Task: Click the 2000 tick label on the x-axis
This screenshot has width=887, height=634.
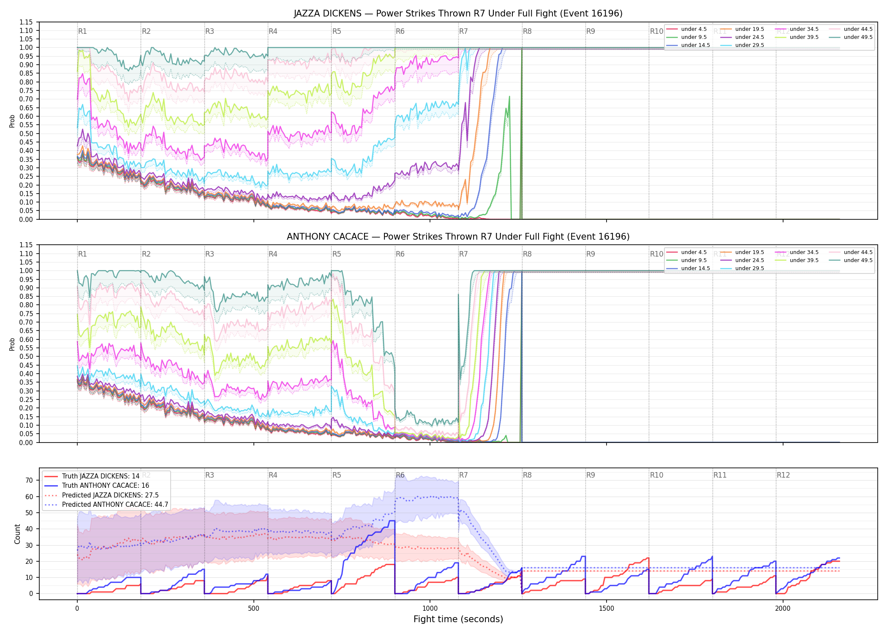Action: point(783,609)
